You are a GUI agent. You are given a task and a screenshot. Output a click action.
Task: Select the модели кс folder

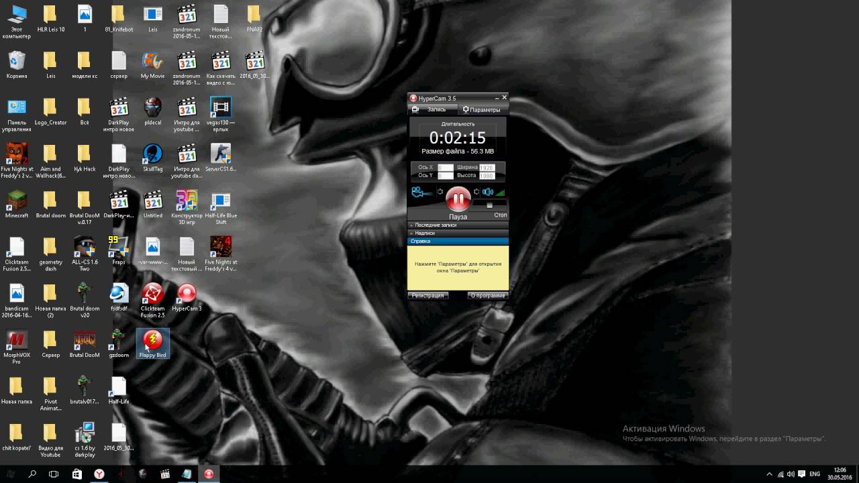[x=85, y=65]
